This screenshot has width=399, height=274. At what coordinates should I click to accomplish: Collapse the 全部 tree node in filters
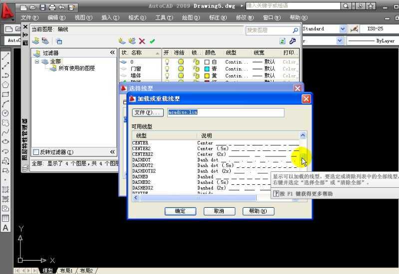click(37, 61)
